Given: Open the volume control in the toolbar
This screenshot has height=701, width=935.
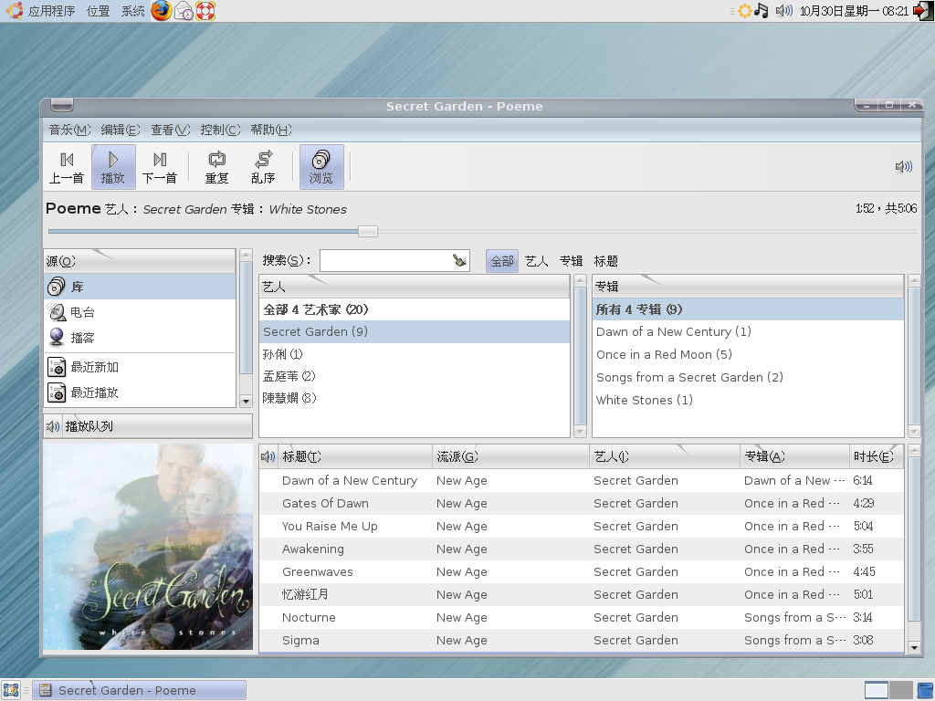Looking at the screenshot, I should (903, 167).
